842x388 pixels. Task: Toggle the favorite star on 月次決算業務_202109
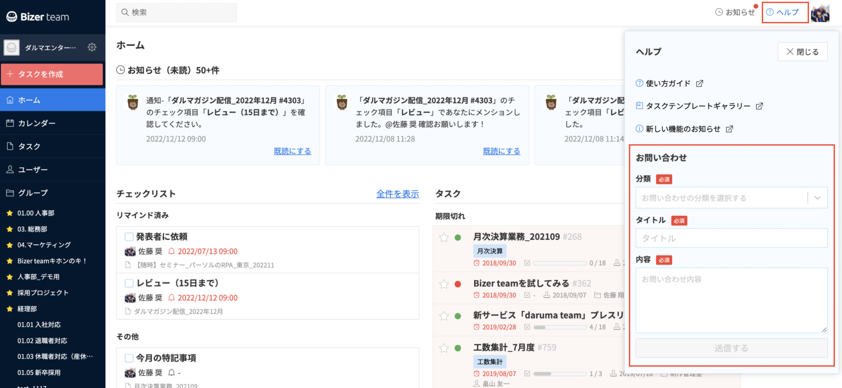coord(443,236)
